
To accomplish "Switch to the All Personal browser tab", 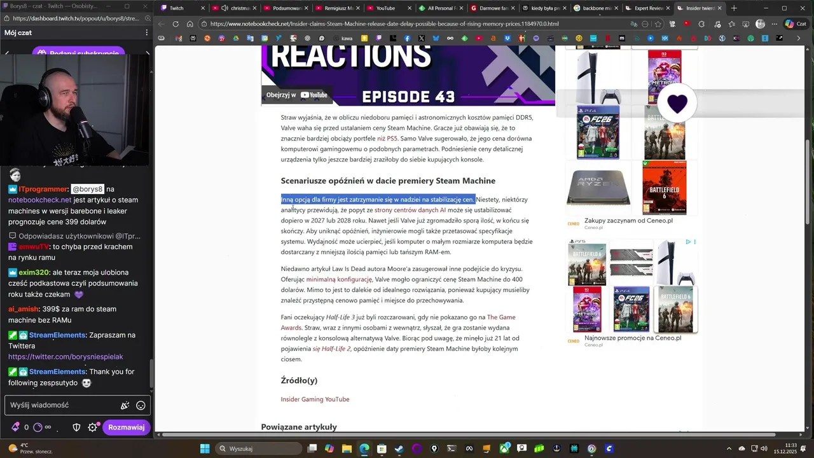I will (x=440, y=8).
